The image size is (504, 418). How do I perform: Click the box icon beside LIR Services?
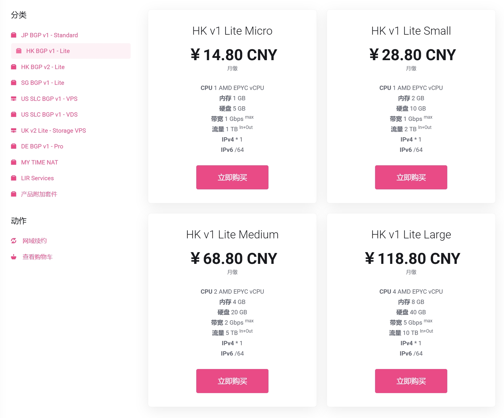(x=13, y=178)
